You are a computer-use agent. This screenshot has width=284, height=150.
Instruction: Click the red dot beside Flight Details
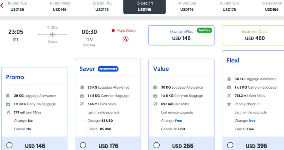click(x=113, y=31)
